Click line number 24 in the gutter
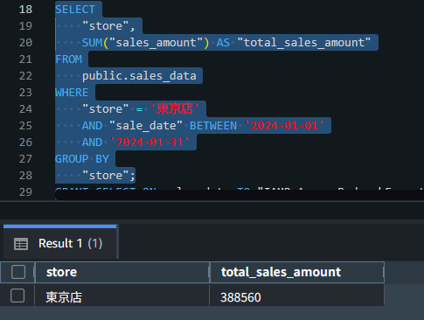This screenshot has width=424, height=320. 25,109
